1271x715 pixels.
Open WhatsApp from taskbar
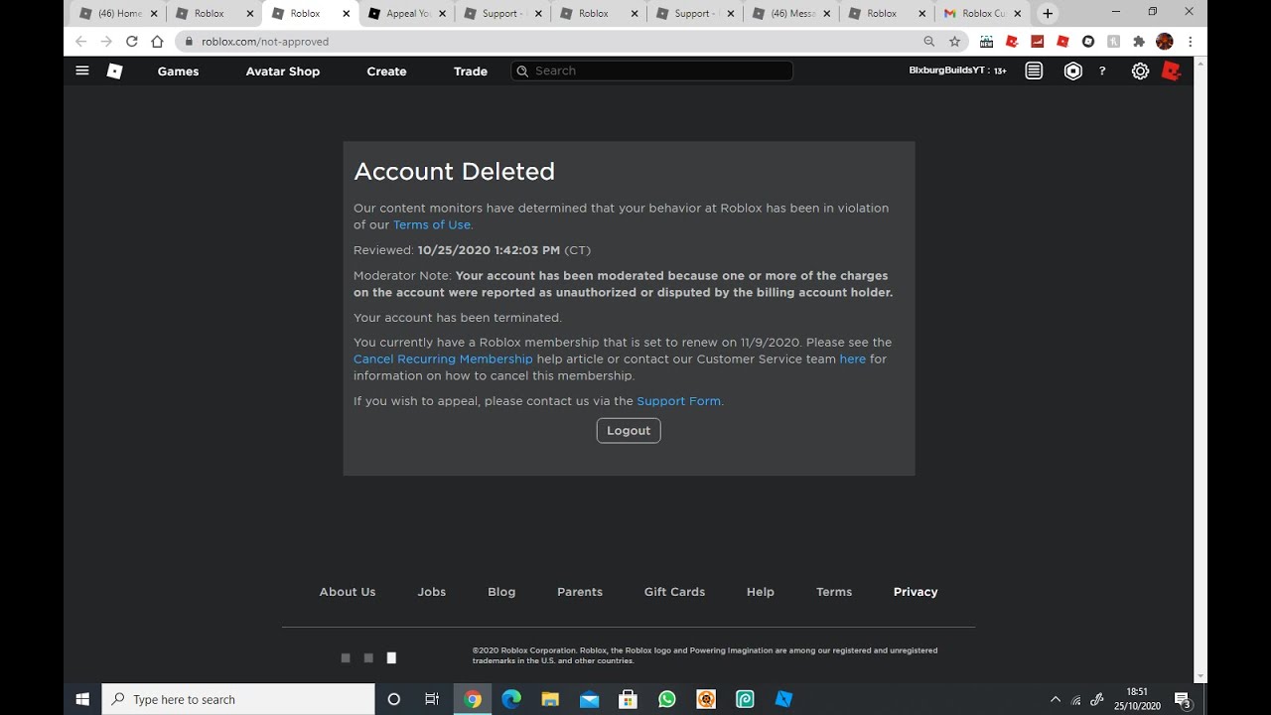click(x=666, y=699)
